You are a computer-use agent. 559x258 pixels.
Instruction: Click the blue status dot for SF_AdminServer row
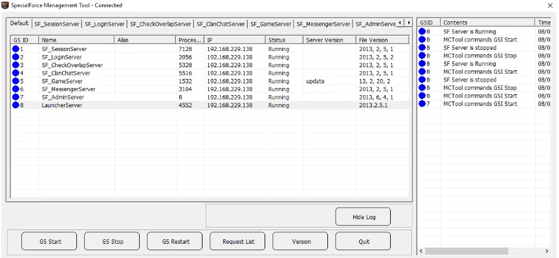coord(16,97)
